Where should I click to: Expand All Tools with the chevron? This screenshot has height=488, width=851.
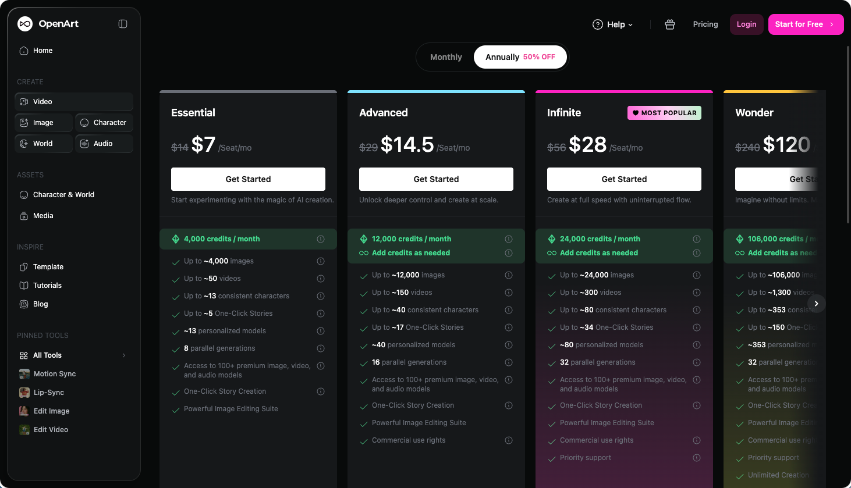pos(124,355)
